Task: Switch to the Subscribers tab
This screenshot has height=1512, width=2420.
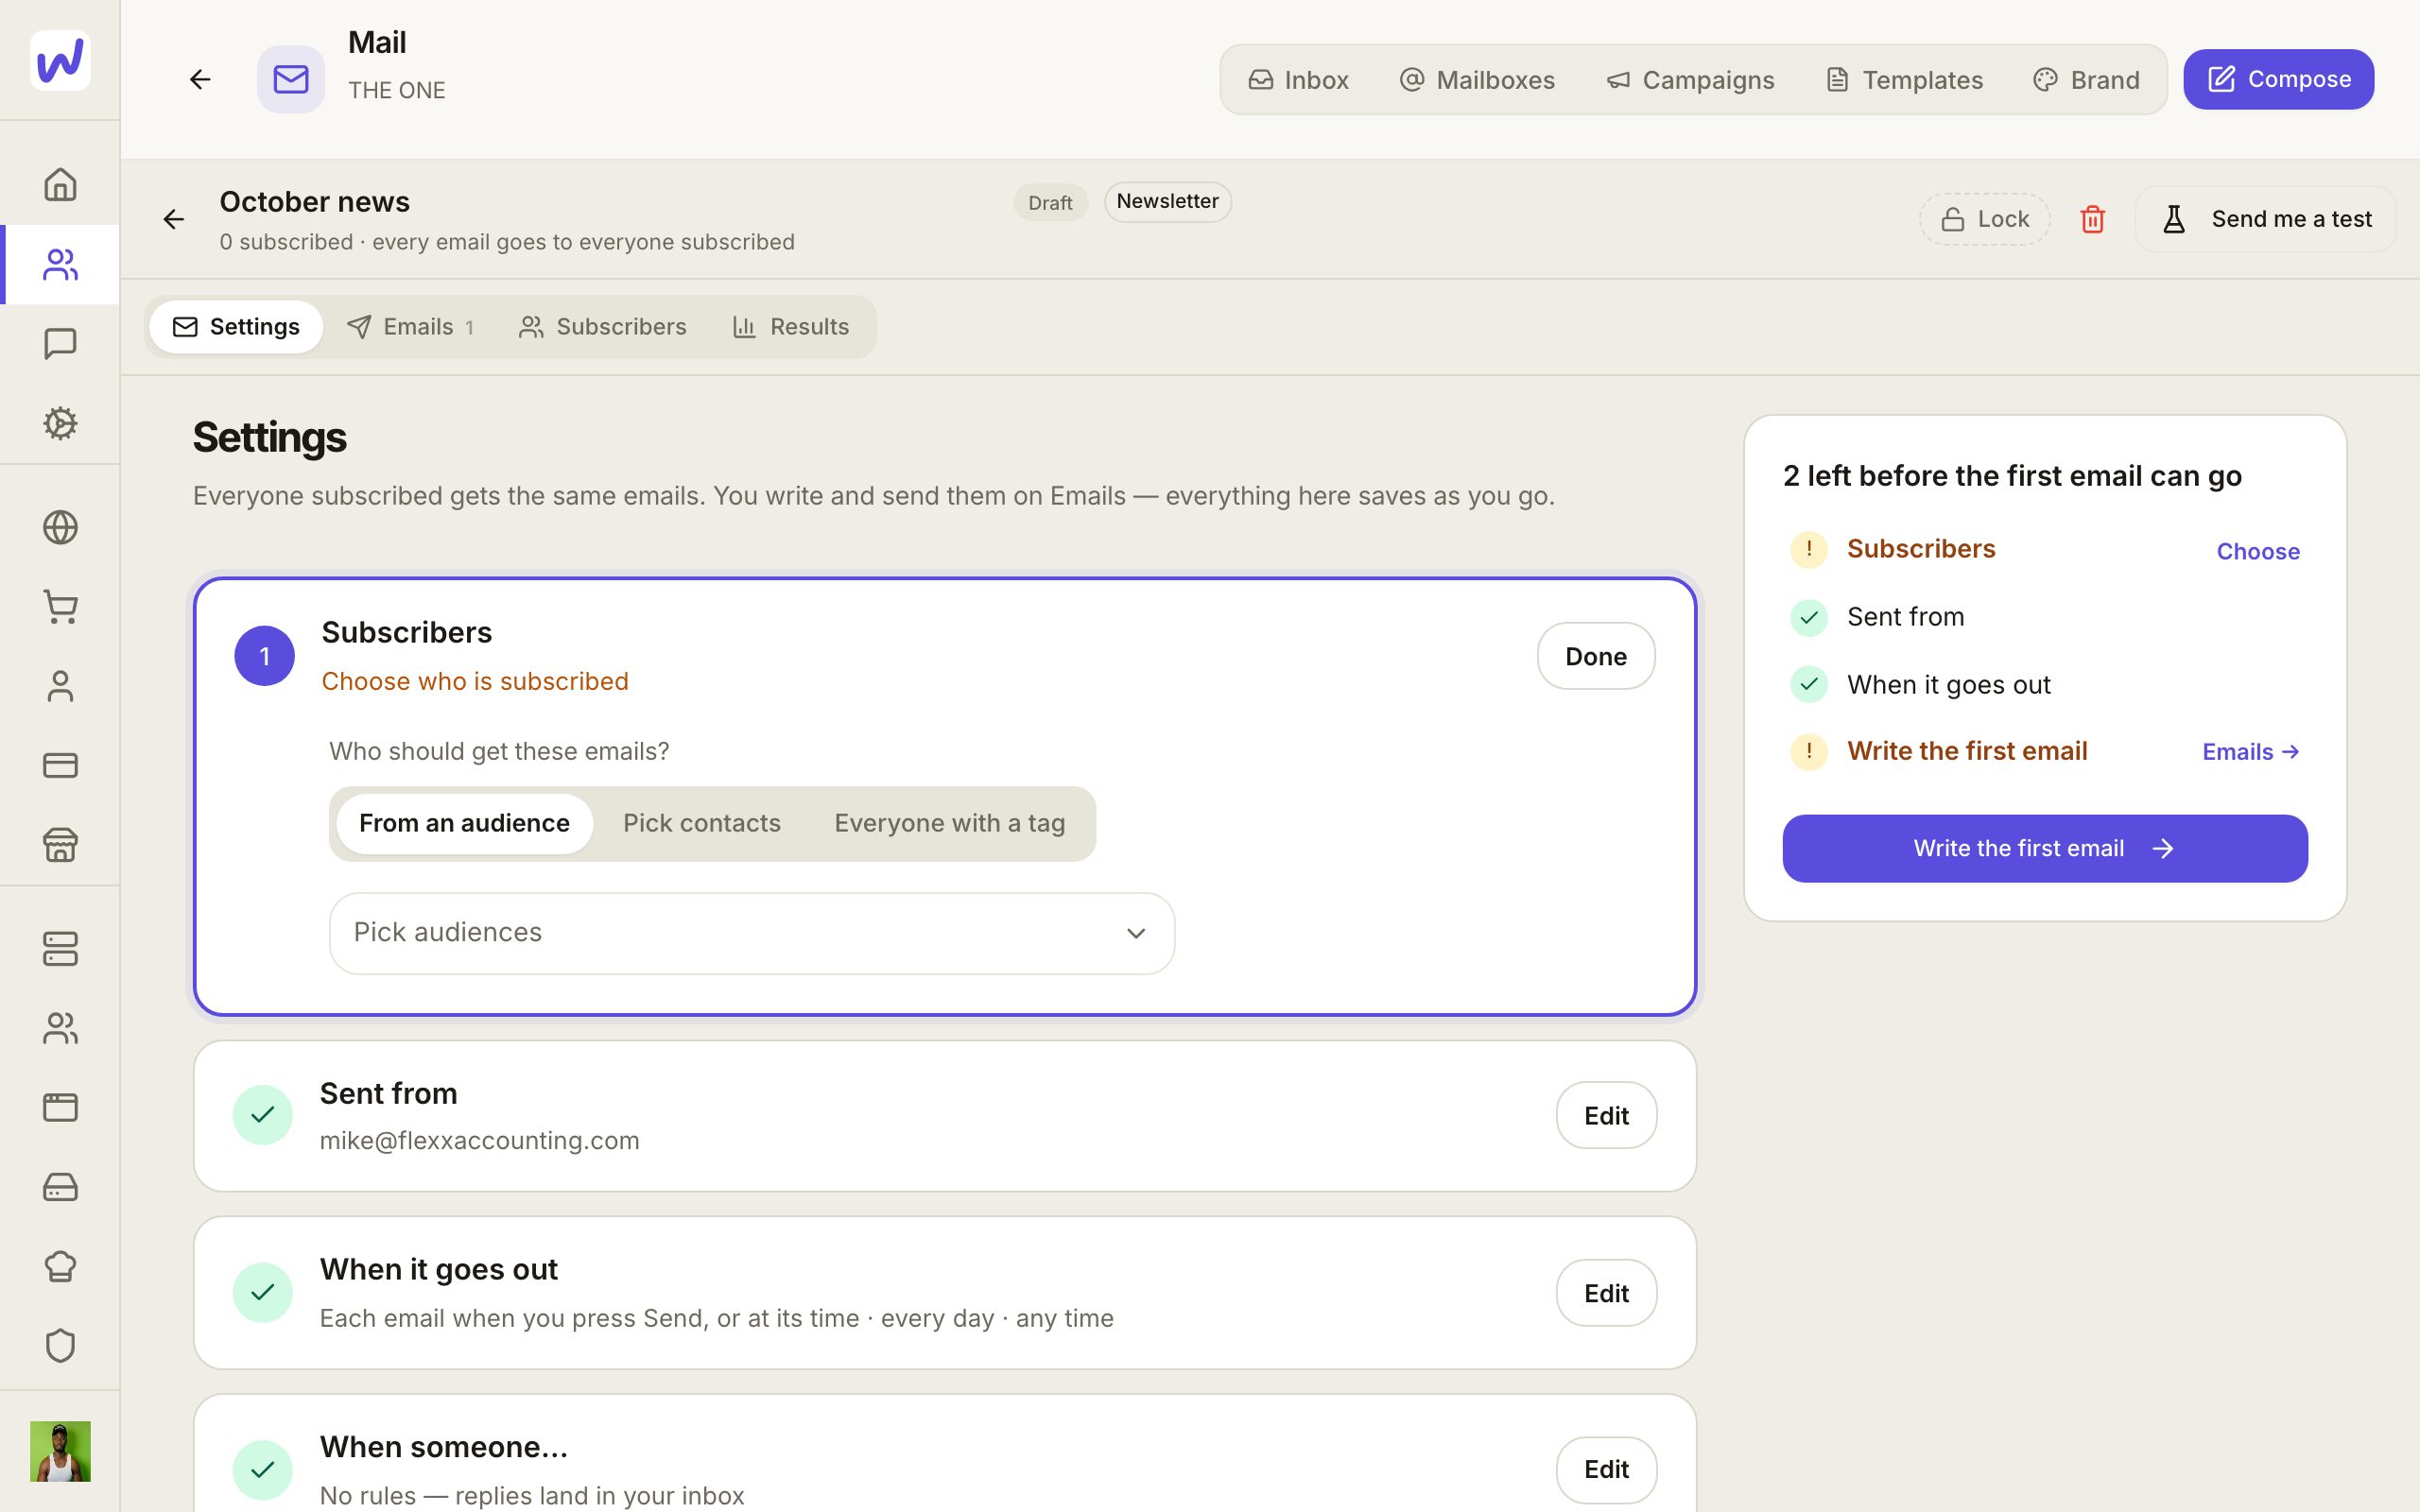Action: 602,327
